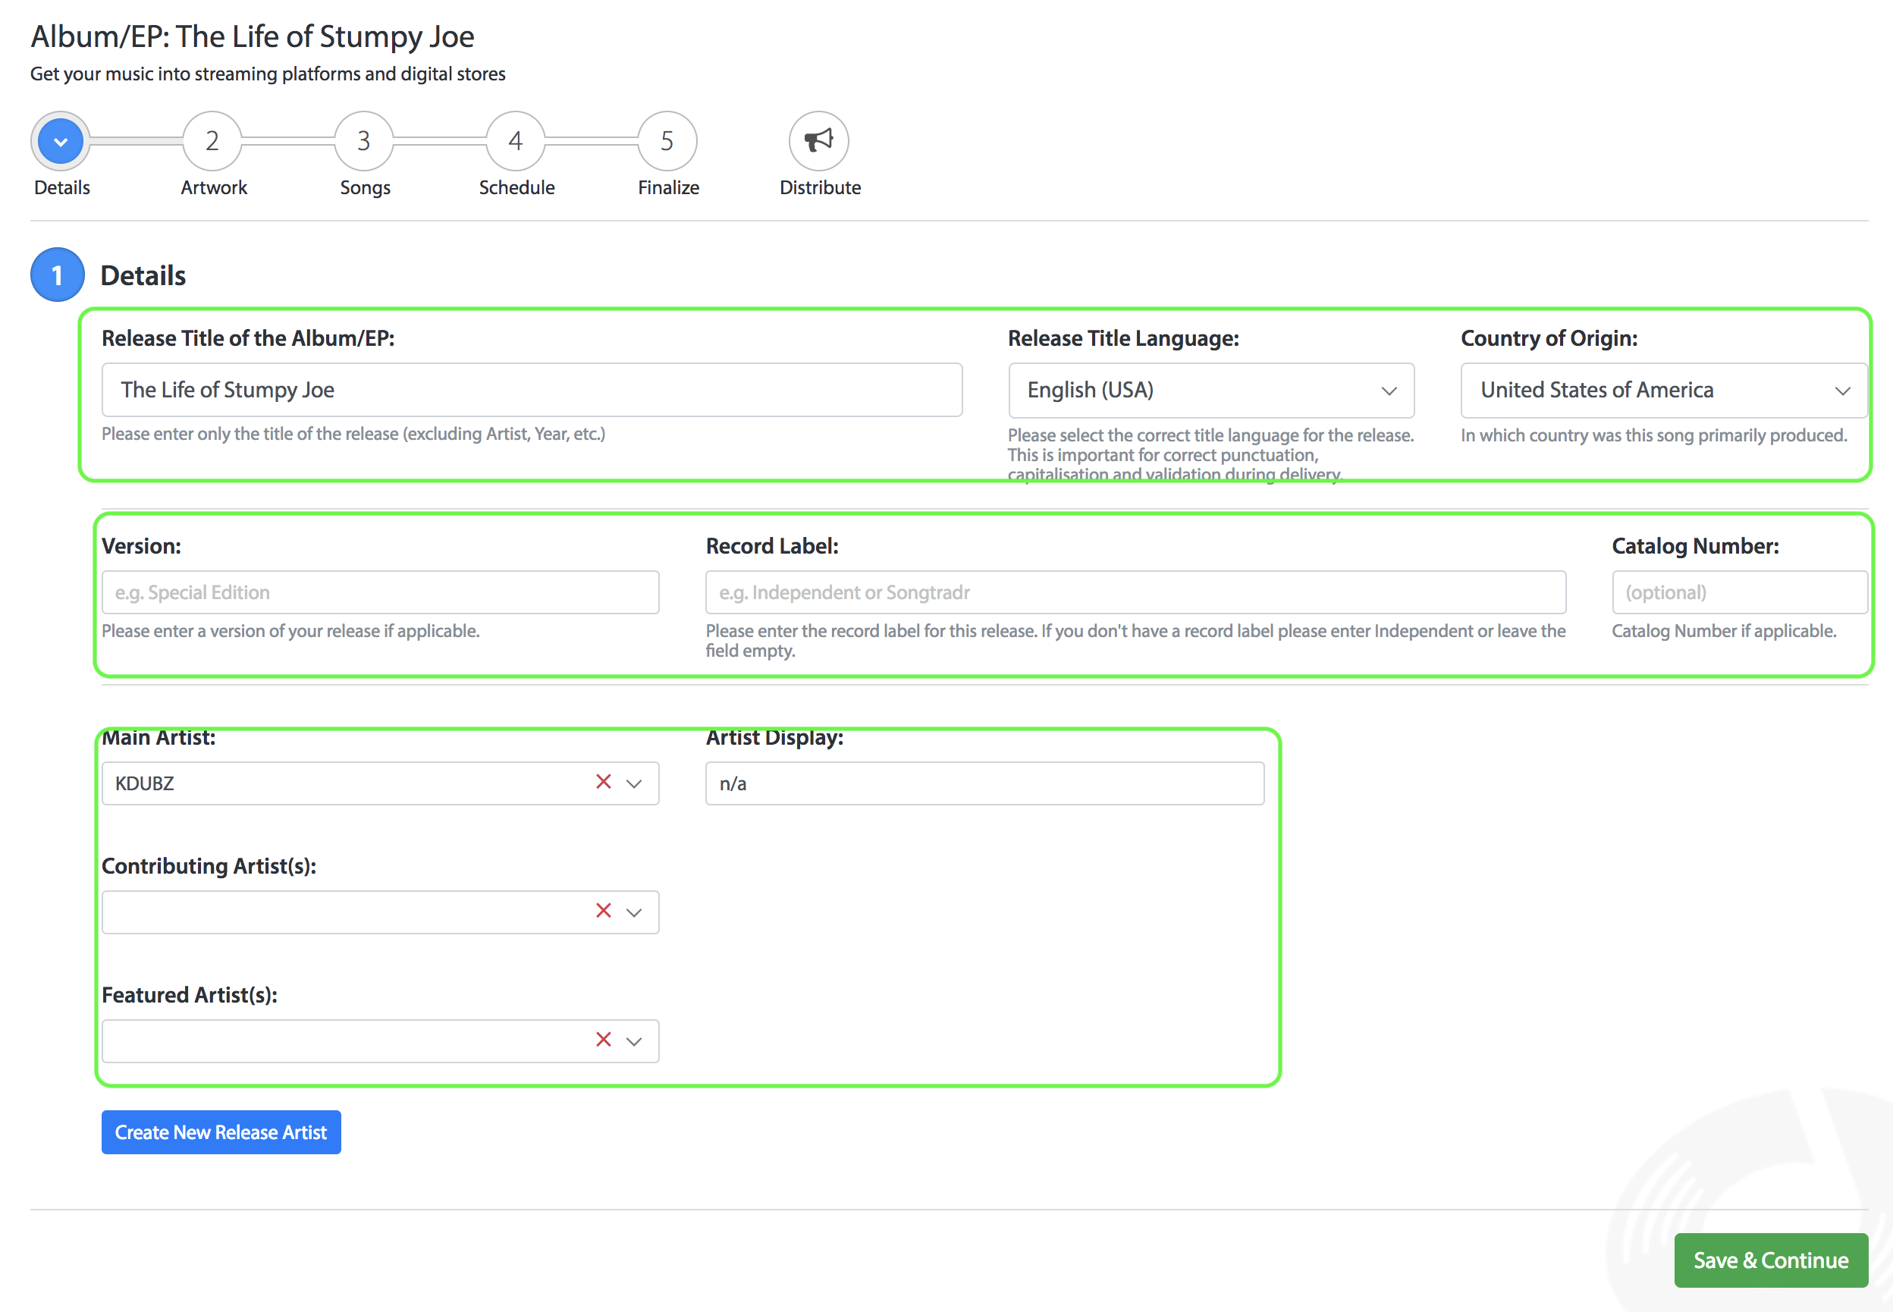Viewport: 1893px width, 1312px height.
Task: Click the 'Catalog Number if applicable.' hint
Action: click(1724, 631)
